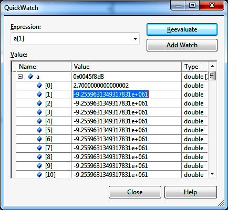Click the double type cell of row [1]
Image resolution: width=228 pixels, height=210 pixels.
click(195, 94)
